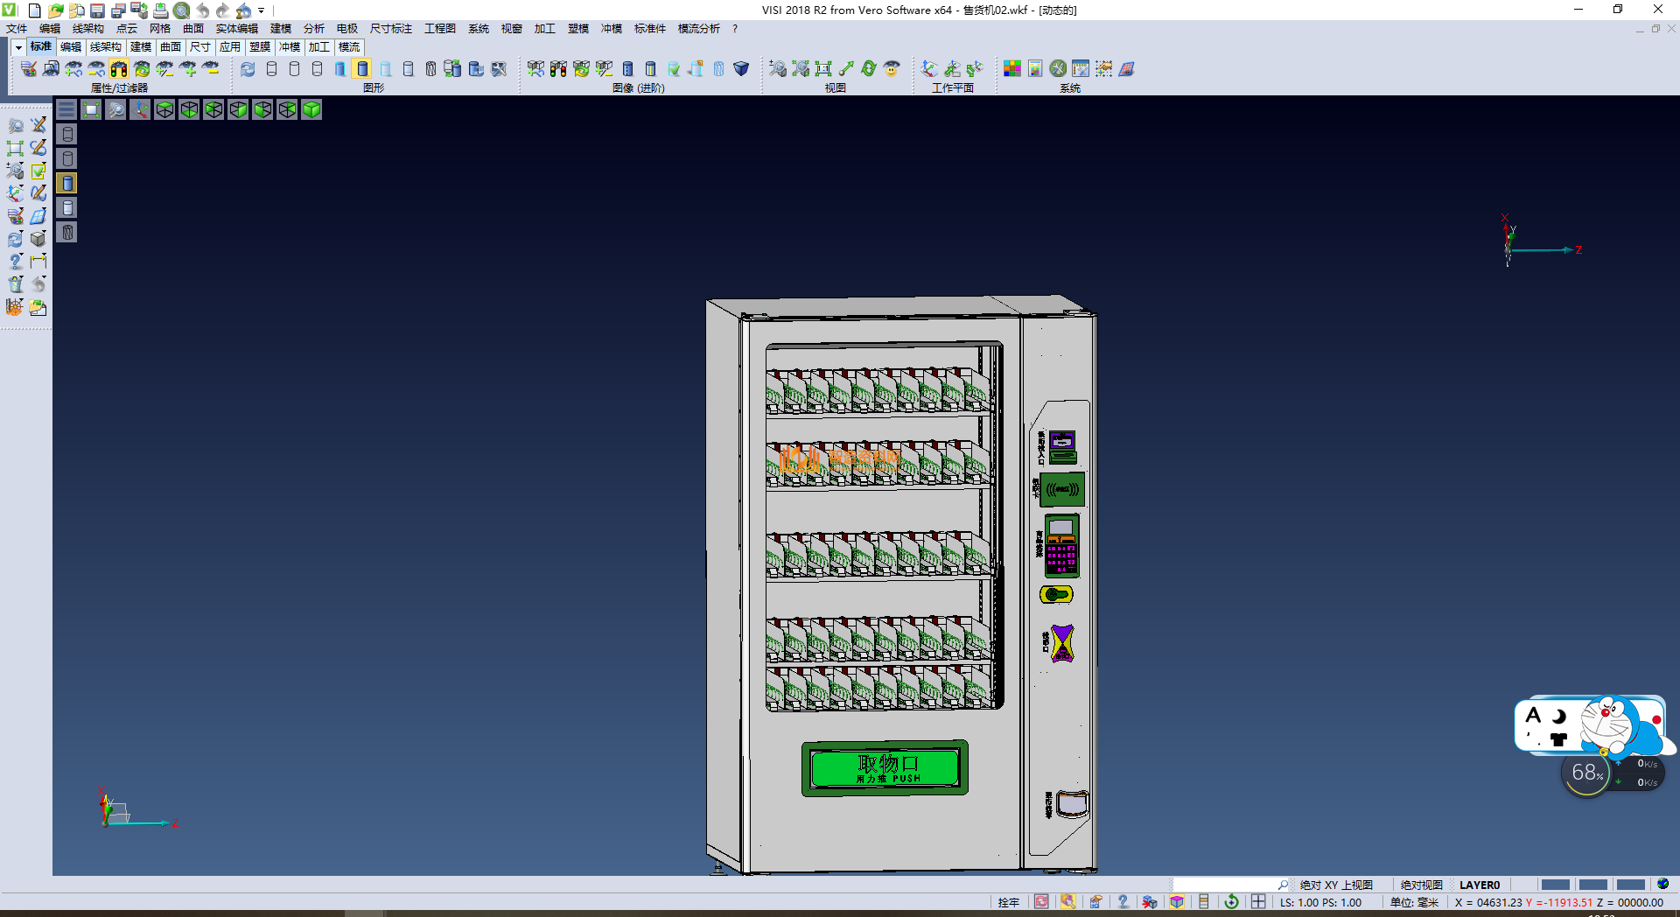1680x917 pixels.
Task: Select the solid green cube view
Action: point(311,109)
